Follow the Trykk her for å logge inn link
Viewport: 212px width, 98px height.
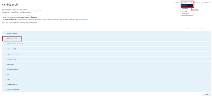click(81, 19)
